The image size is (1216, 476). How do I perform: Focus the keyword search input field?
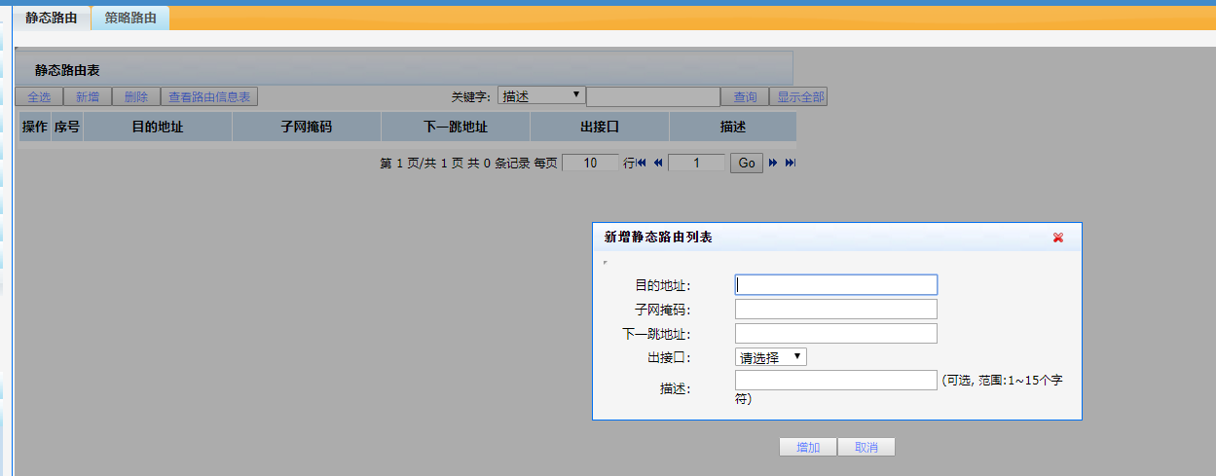click(x=653, y=96)
